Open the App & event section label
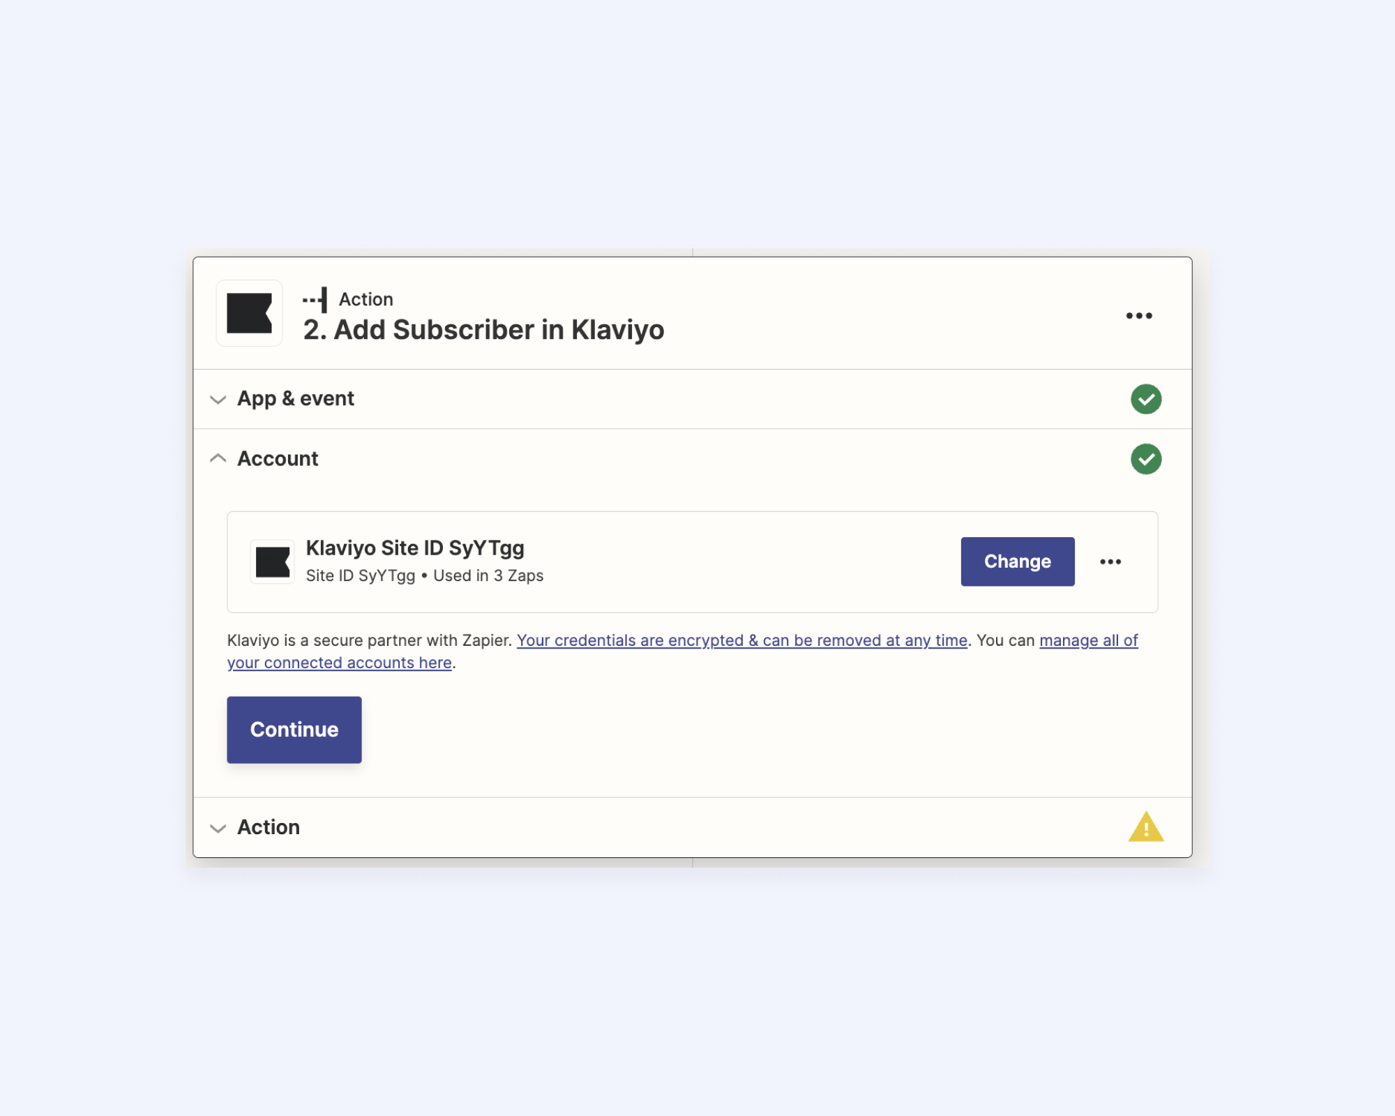1395x1116 pixels. [x=296, y=398]
